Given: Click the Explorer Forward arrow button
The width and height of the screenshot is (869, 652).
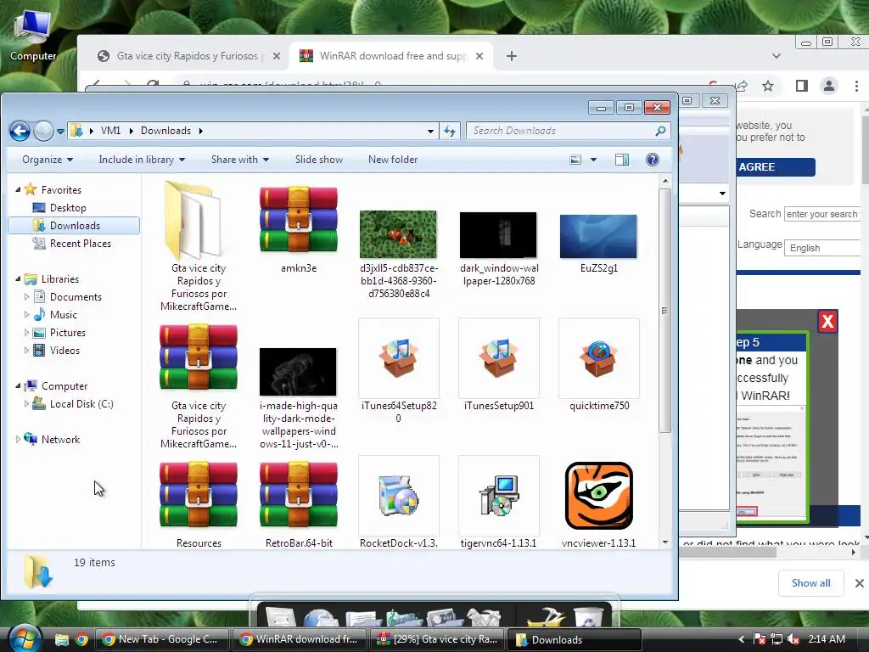Looking at the screenshot, I should [43, 131].
